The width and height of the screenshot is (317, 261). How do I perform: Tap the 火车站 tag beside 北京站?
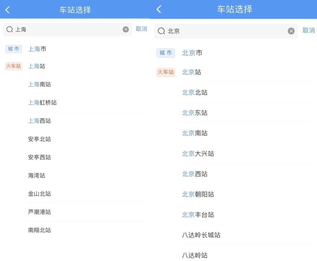click(166, 72)
